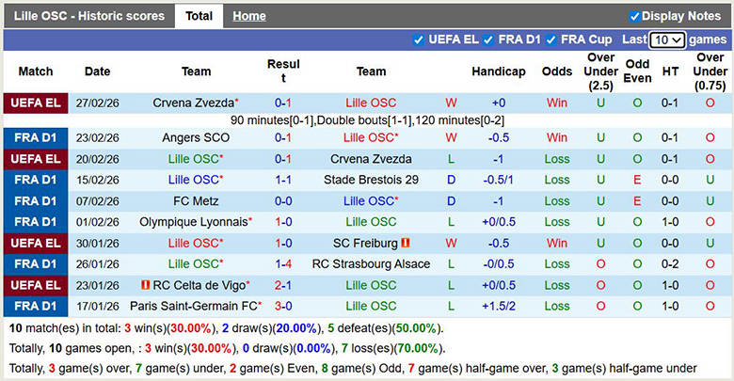Open the RC Strasbourg Alsace link

click(371, 264)
